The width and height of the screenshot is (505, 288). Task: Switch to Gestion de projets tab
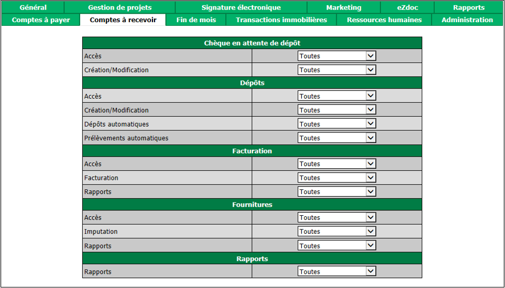(120, 7)
